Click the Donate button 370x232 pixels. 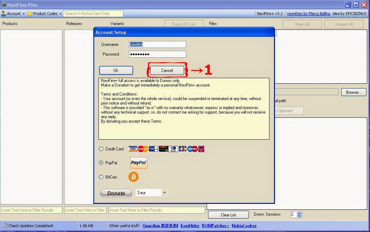116,193
